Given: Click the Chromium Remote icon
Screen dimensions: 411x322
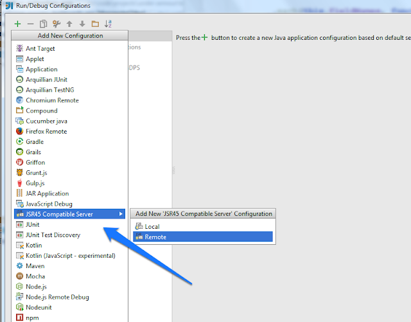Looking at the screenshot, I should tap(20, 100).
